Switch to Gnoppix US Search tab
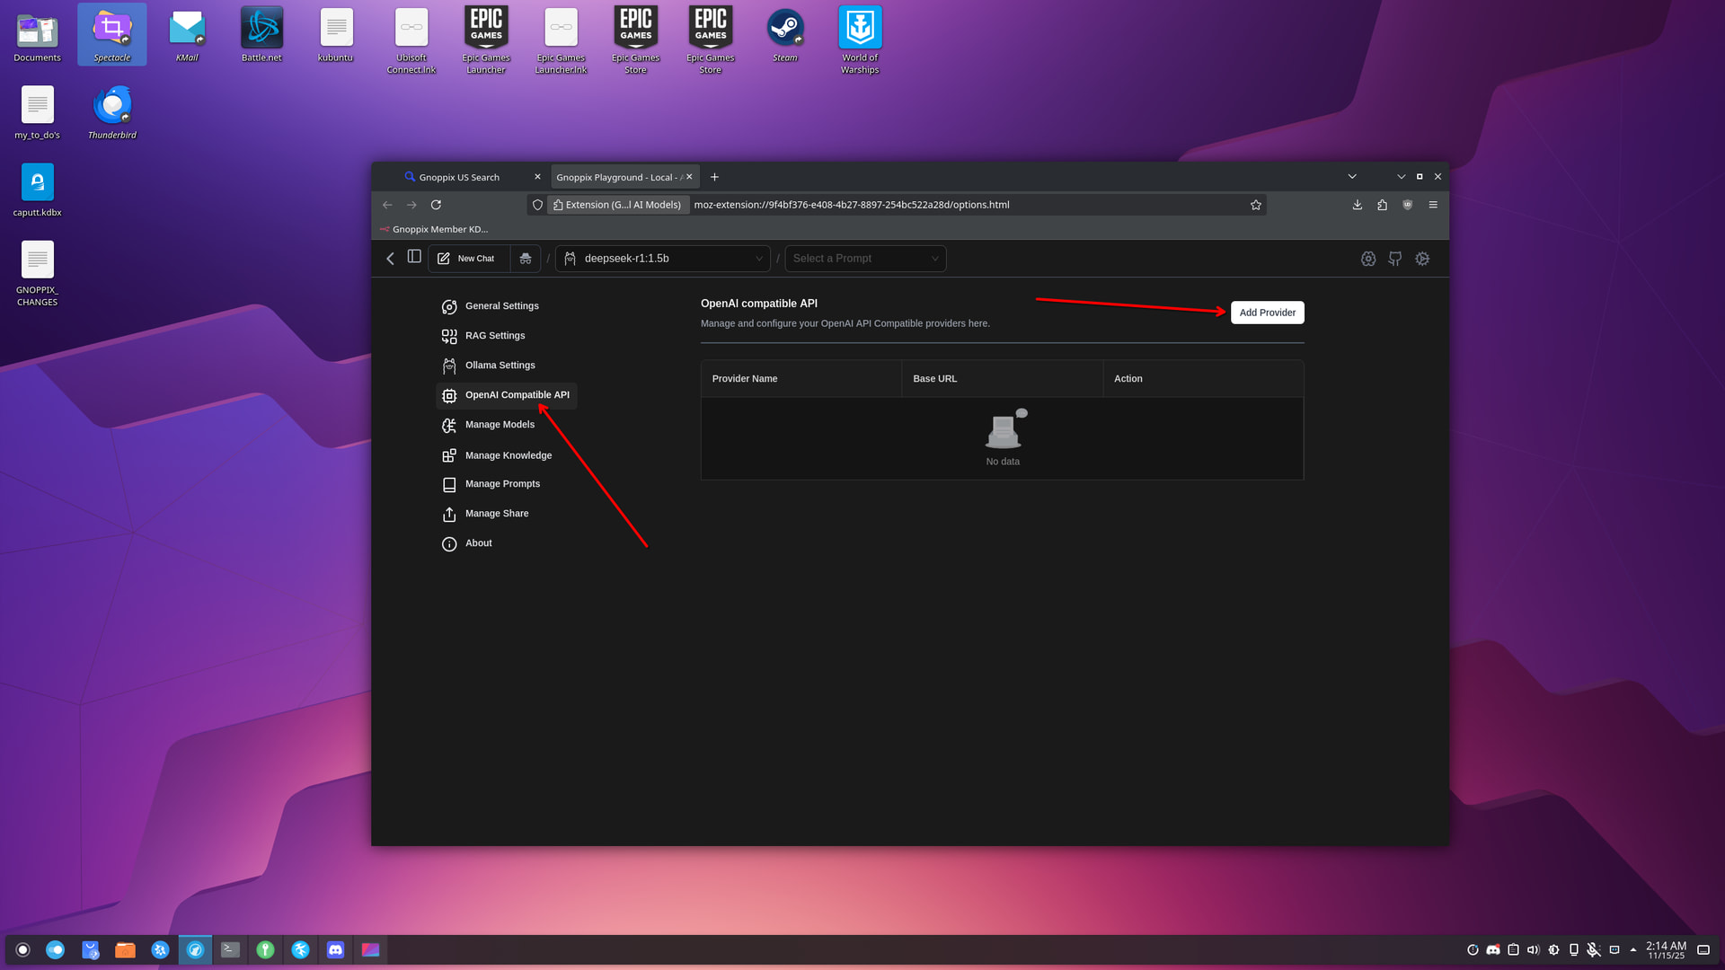This screenshot has width=1725, height=970. pos(459,177)
